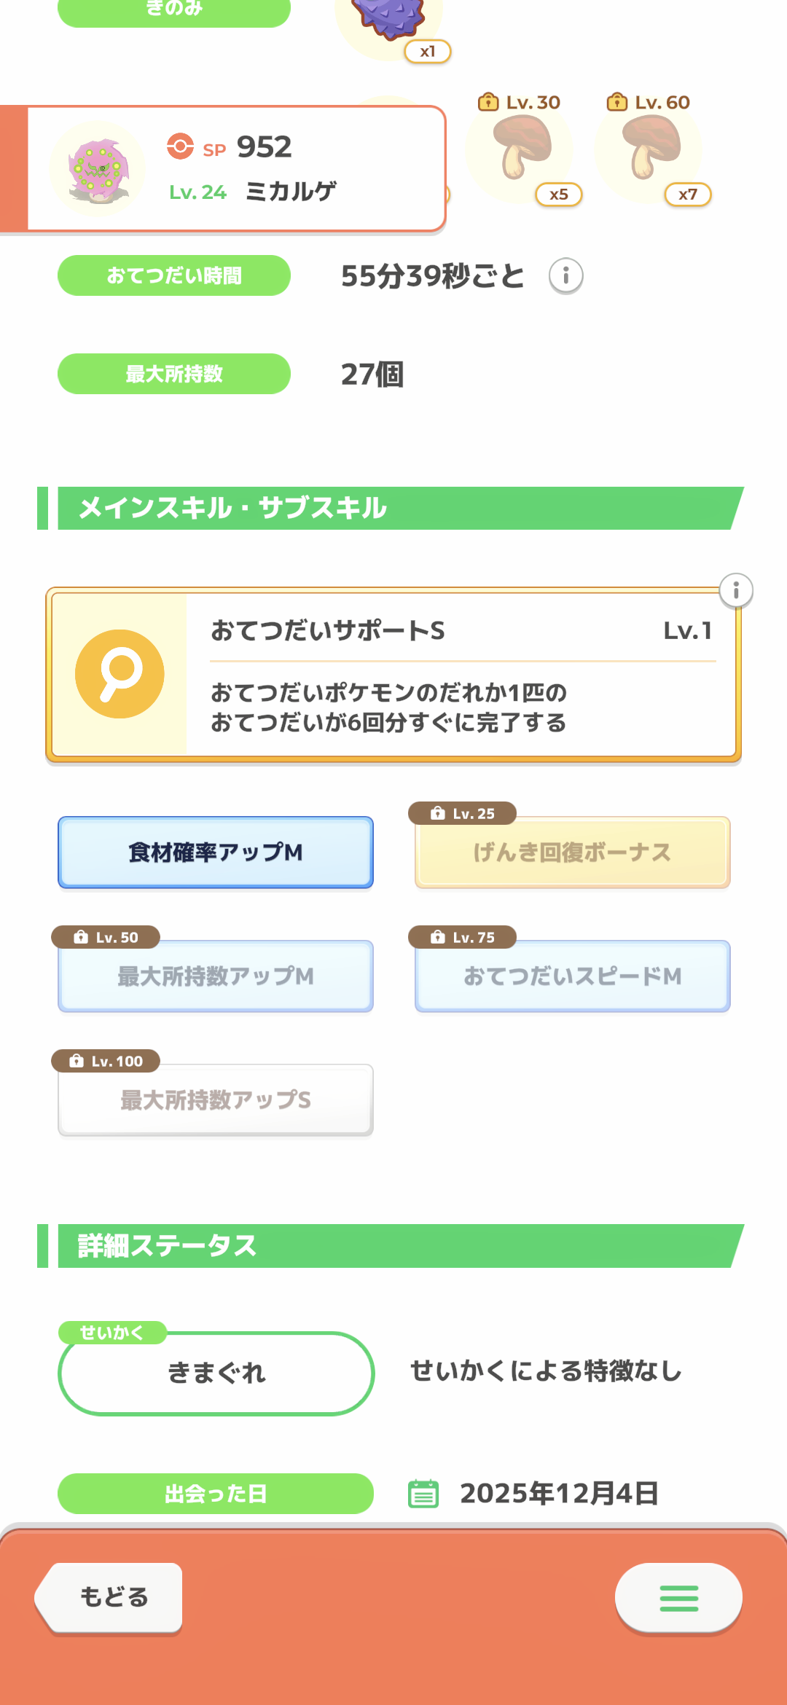Screen dimensions: 787x1705
Task: Tap the purple berry icon
Action: tap(388, 18)
